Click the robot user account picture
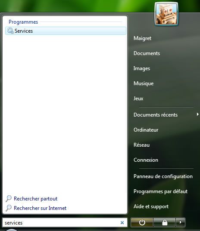 click(x=166, y=14)
